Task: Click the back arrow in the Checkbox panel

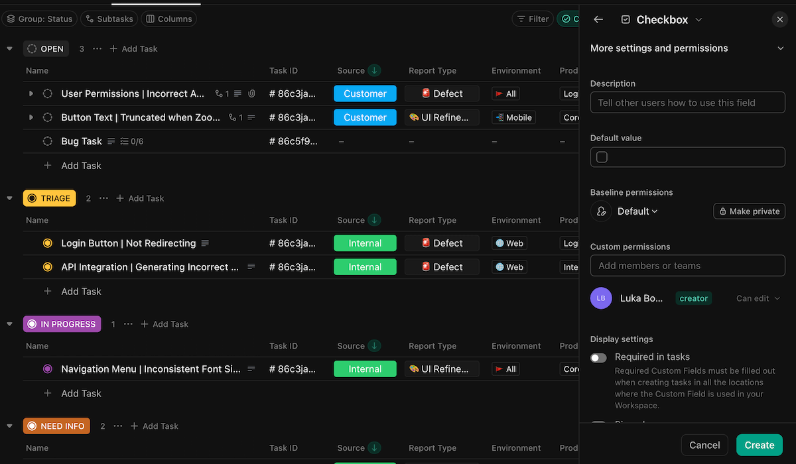Action: (x=598, y=19)
